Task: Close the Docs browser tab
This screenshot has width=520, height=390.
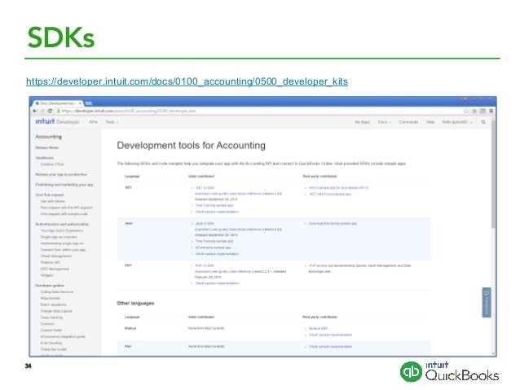Action: 80,103
